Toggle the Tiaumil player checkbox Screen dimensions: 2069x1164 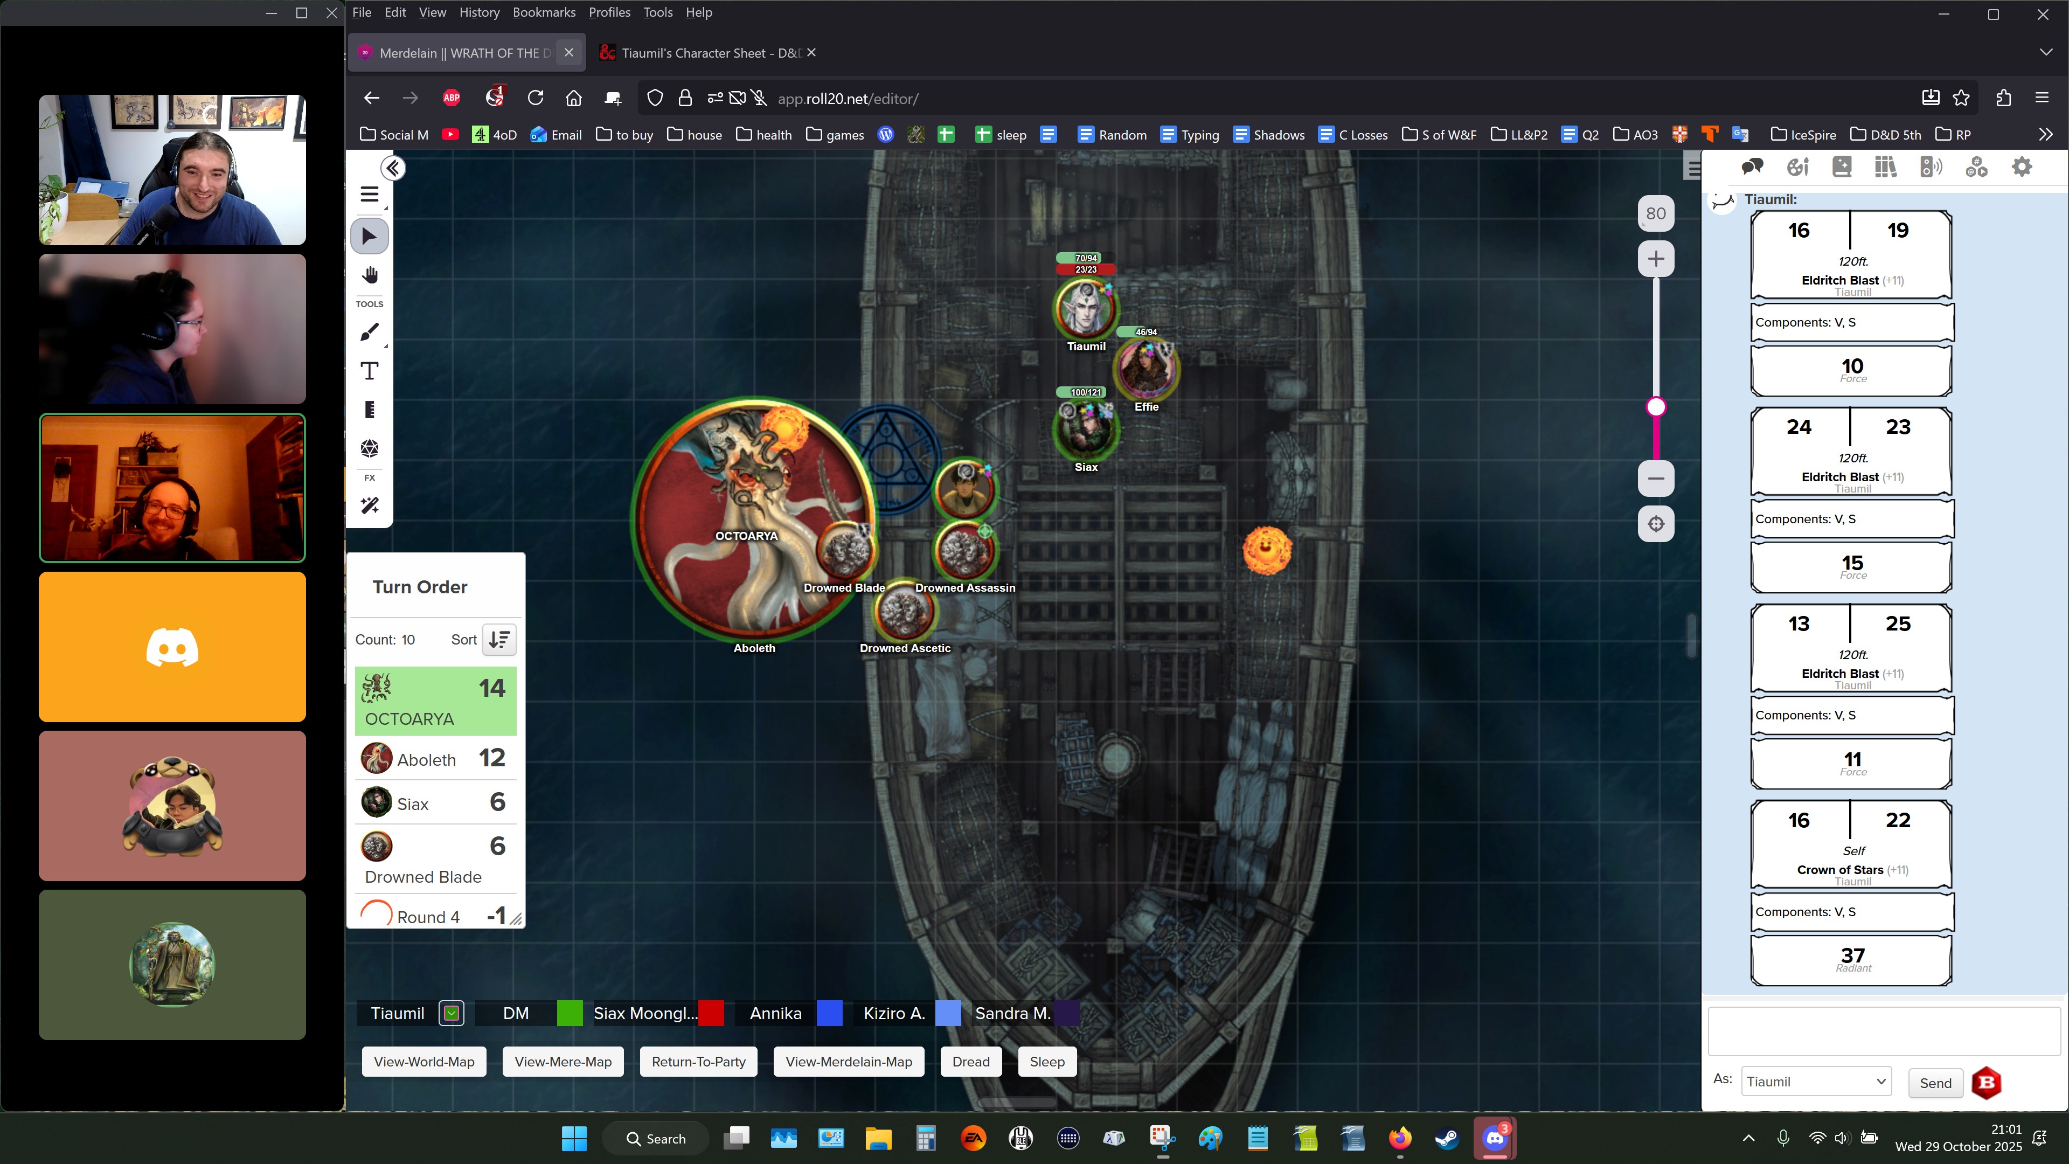click(x=452, y=1014)
